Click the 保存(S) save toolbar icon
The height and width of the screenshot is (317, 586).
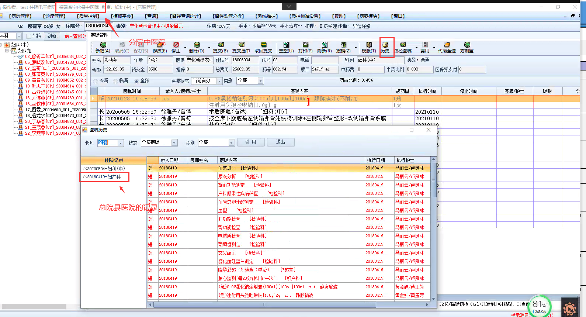pyautogui.click(x=141, y=45)
